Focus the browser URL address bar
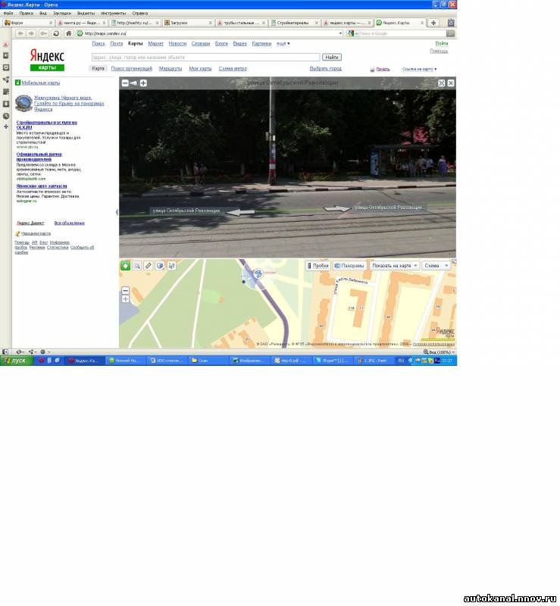The height and width of the screenshot is (606, 560). pyautogui.click(x=209, y=33)
